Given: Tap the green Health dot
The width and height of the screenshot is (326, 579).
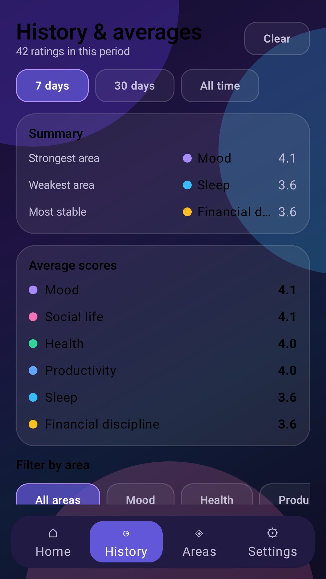Looking at the screenshot, I should pos(33,343).
